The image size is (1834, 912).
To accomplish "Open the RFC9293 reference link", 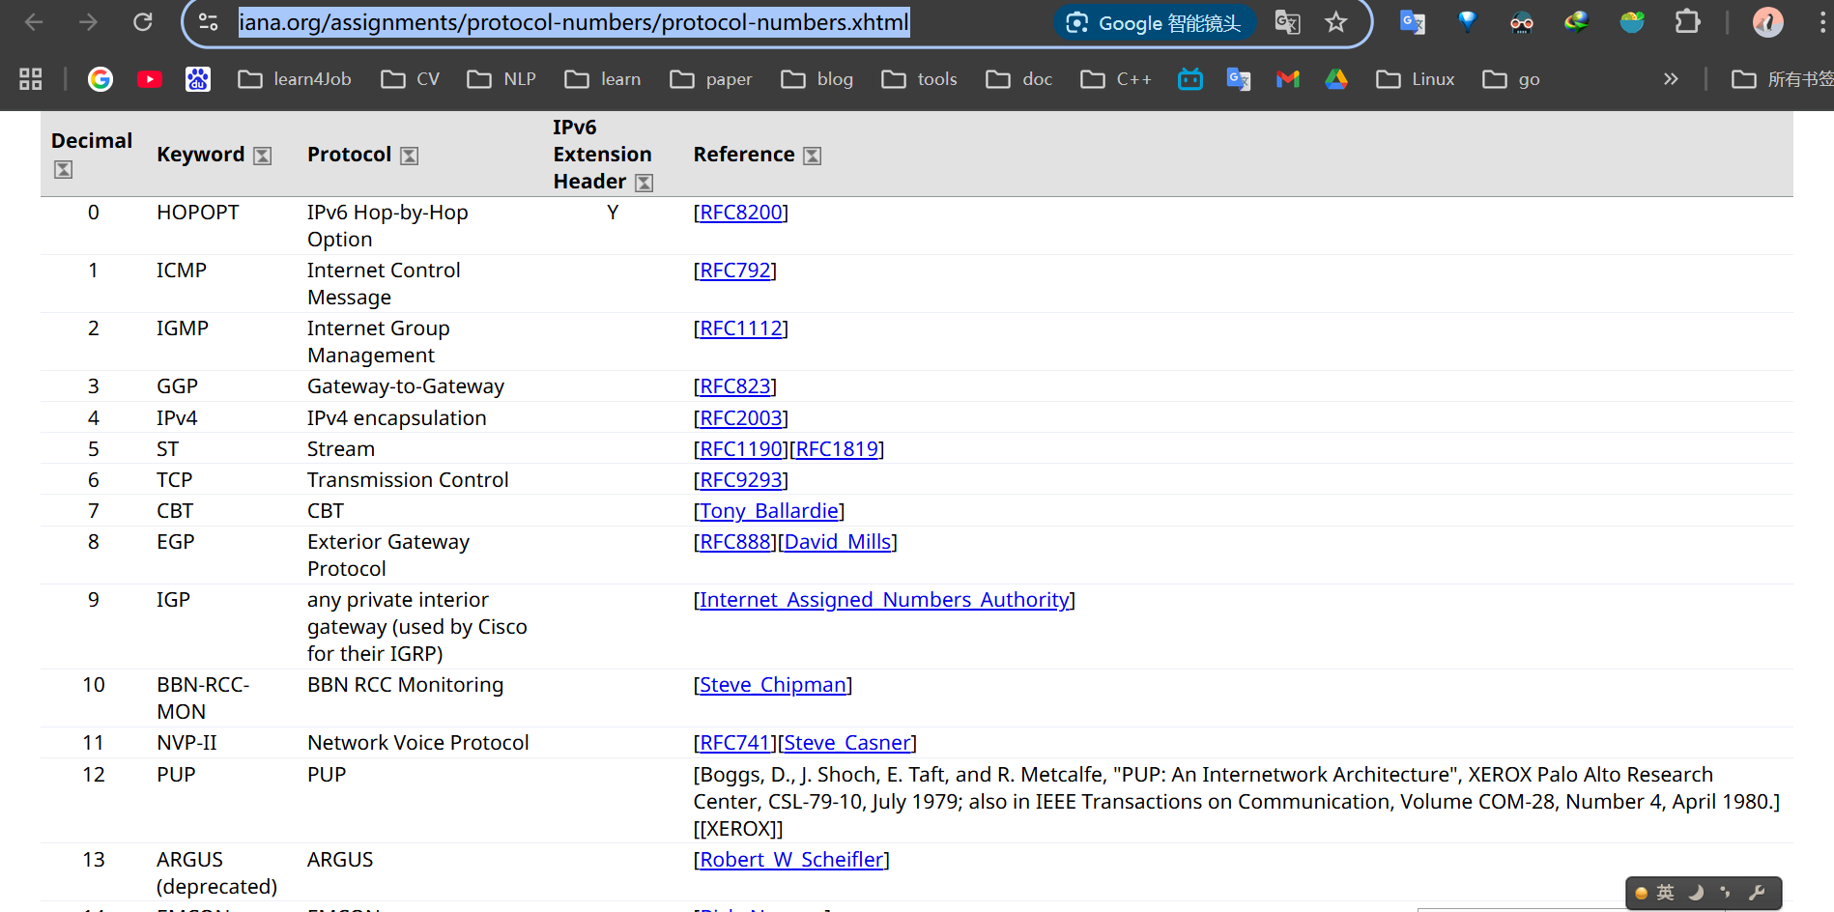I will 741,480.
